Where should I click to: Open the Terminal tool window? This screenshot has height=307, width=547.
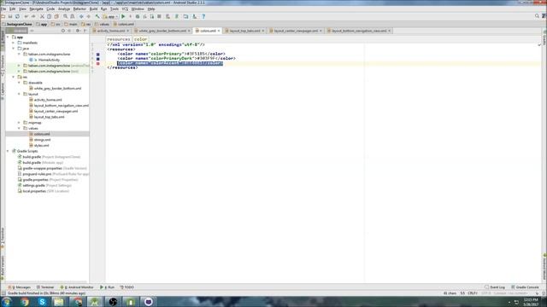click(x=45, y=287)
